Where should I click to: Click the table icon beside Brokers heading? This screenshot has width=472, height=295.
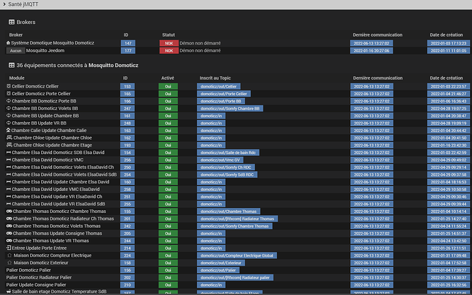coord(12,22)
